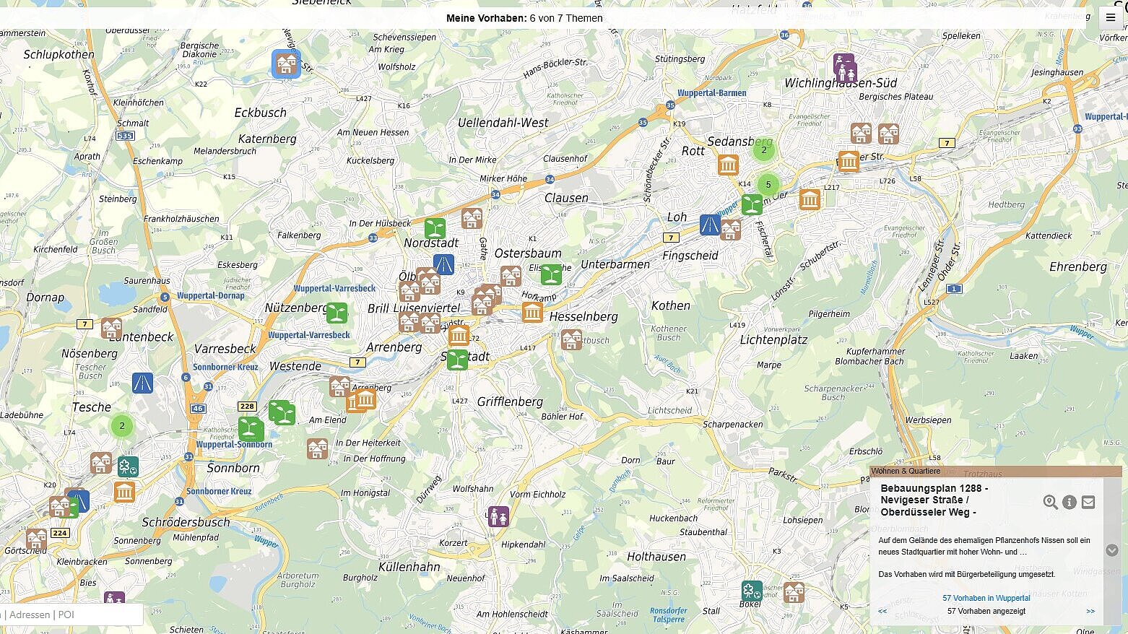Viewport: 1128px width, 634px height.
Task: Click the Adressen | POI search field
Action: (71, 615)
